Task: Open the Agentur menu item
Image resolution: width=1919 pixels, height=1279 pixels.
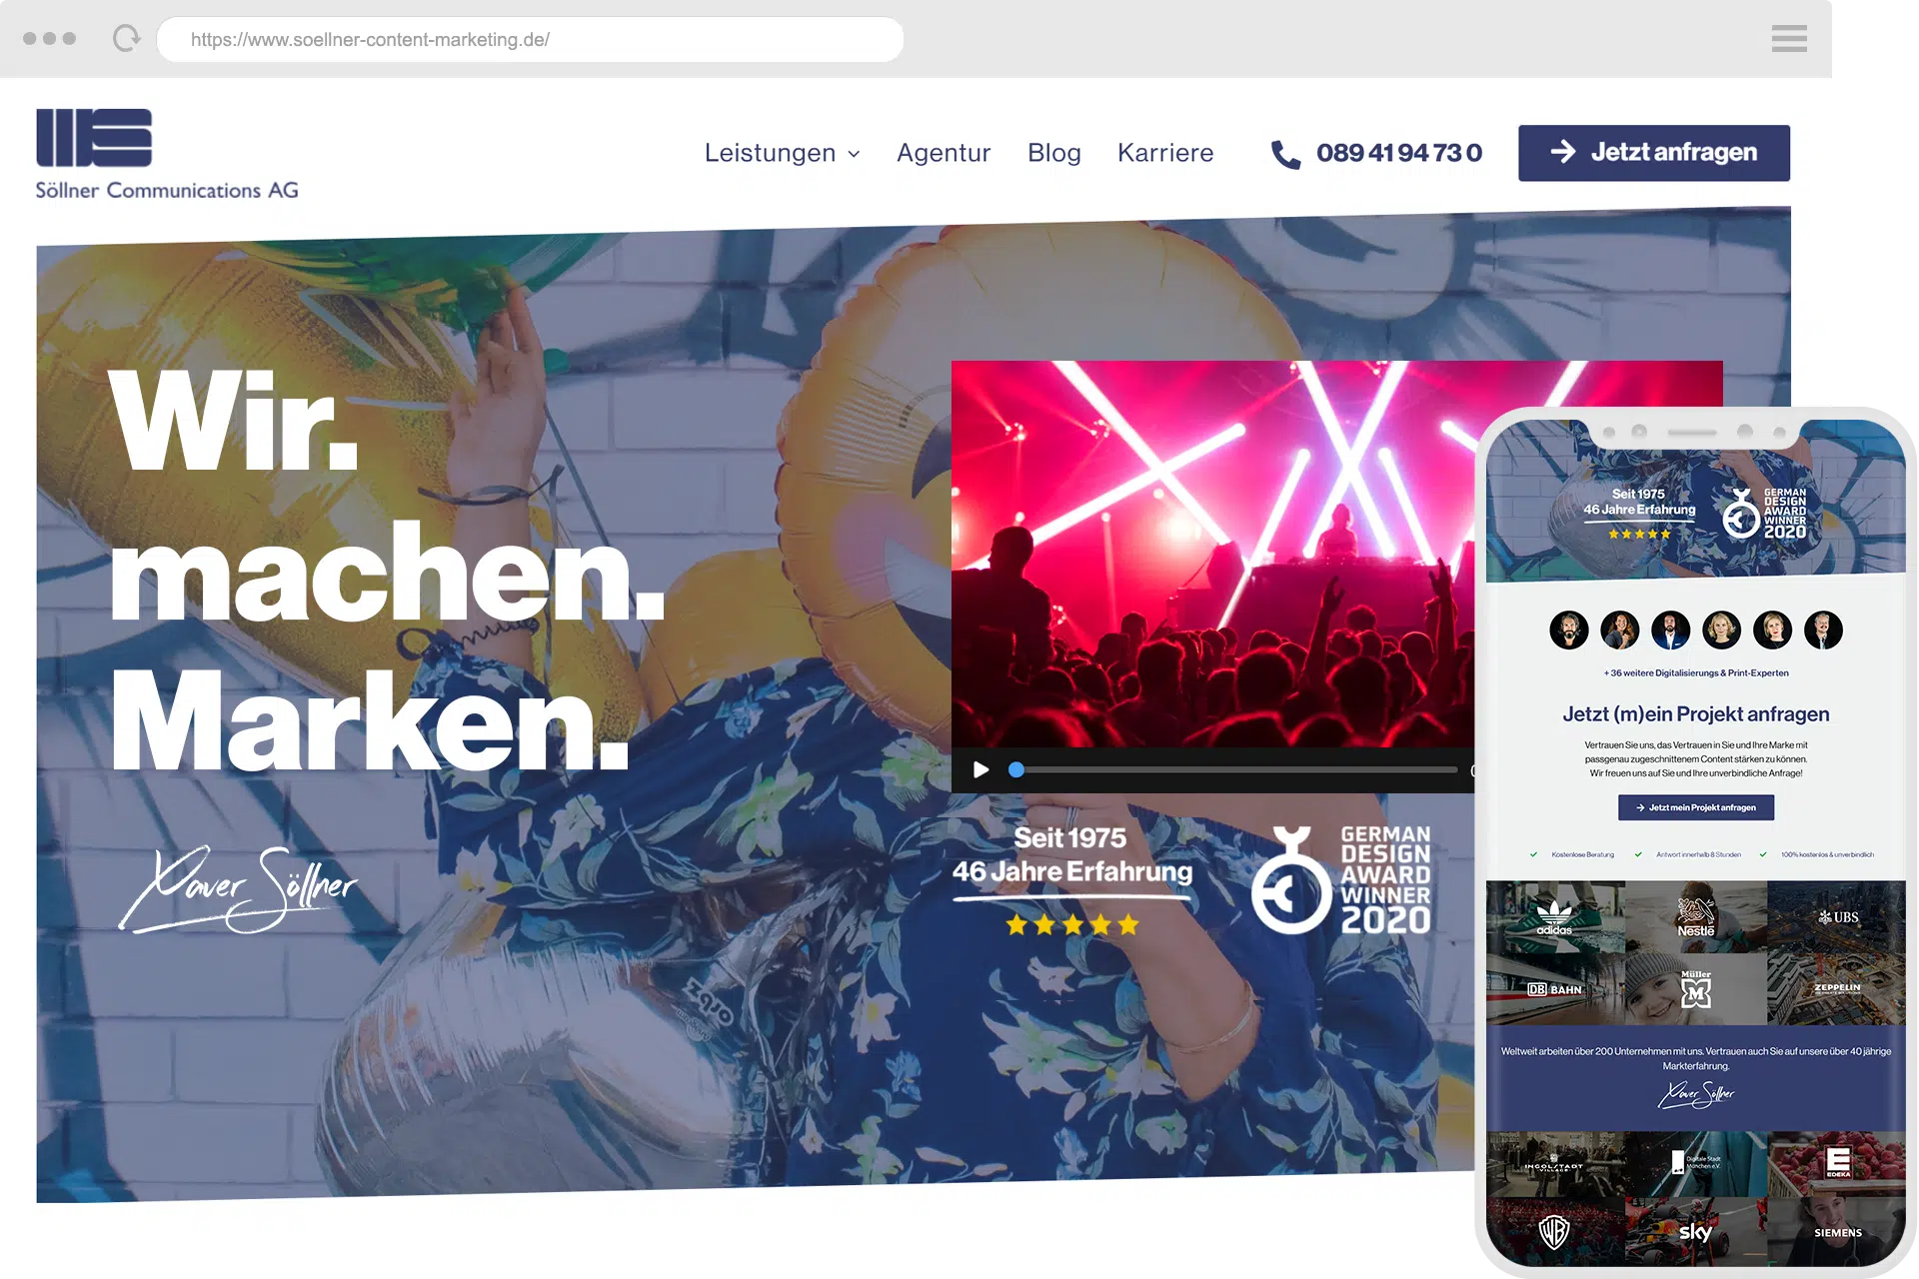Action: (943, 153)
